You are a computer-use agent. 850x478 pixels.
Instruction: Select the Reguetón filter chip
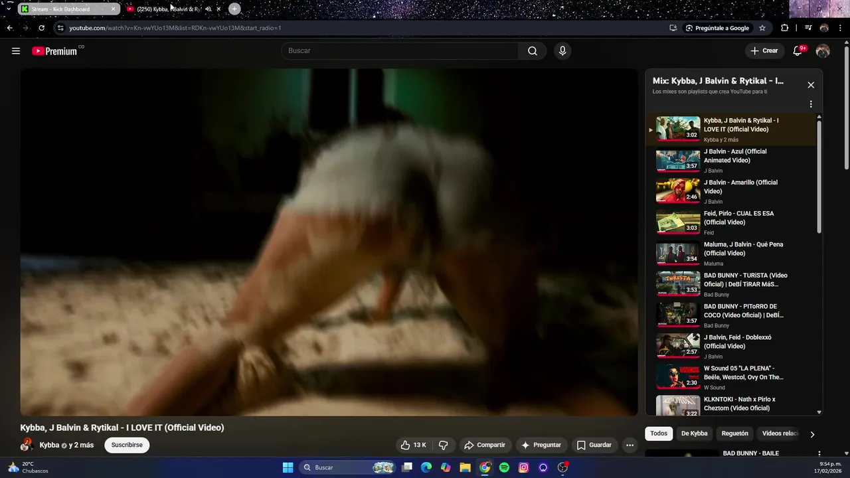click(735, 434)
